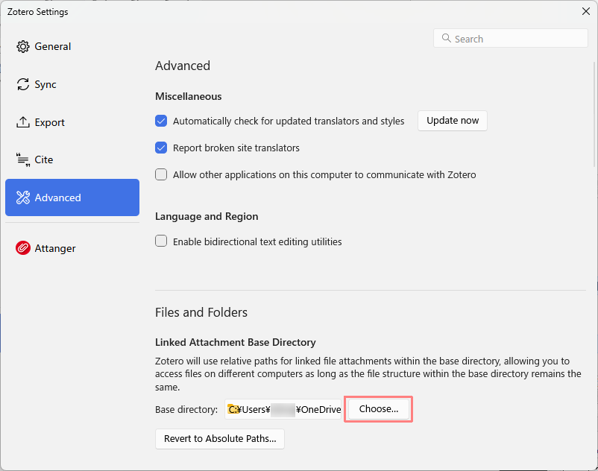Allow other applications to communicate with Zotero
Image resolution: width=598 pixels, height=471 pixels.
[161, 174]
